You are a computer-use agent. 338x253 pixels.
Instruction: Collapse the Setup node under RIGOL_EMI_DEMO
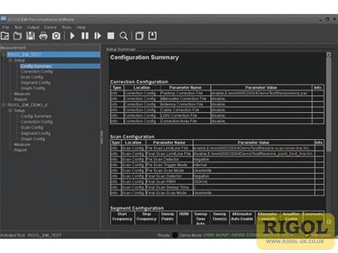[10, 110]
